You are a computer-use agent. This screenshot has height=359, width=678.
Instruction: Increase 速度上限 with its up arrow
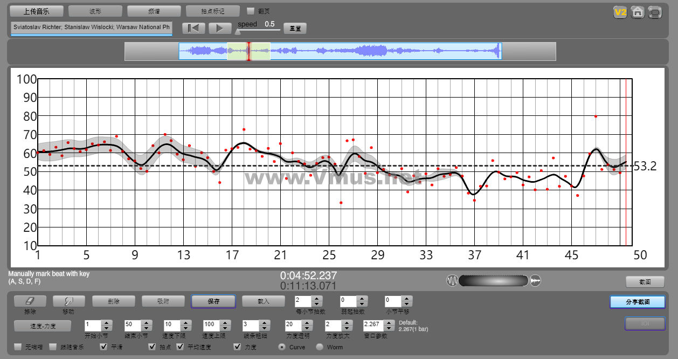[223, 323]
